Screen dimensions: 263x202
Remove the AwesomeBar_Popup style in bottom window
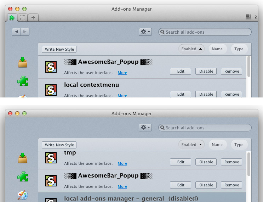coord(231,185)
